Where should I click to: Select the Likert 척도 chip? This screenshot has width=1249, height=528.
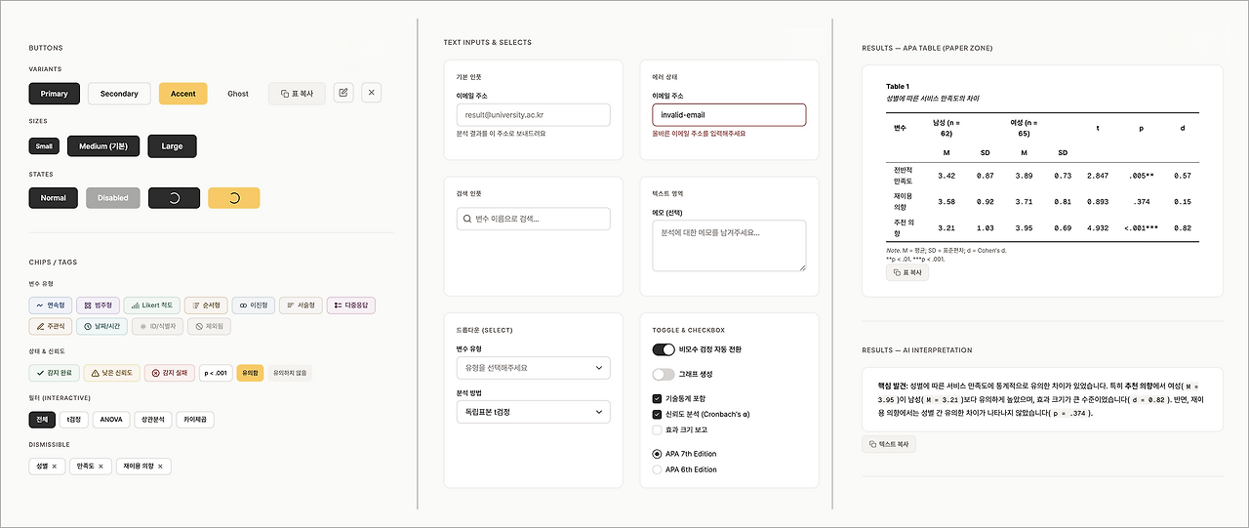coord(150,305)
